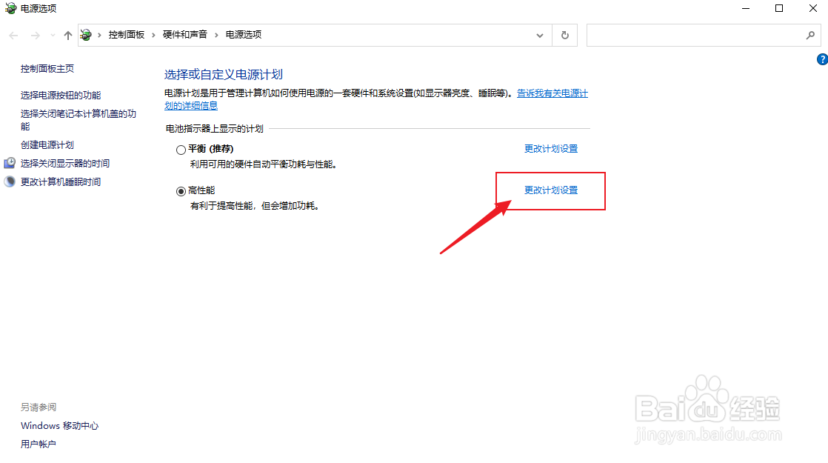Select the 高性能 power plan
The width and height of the screenshot is (828, 463).
click(181, 190)
